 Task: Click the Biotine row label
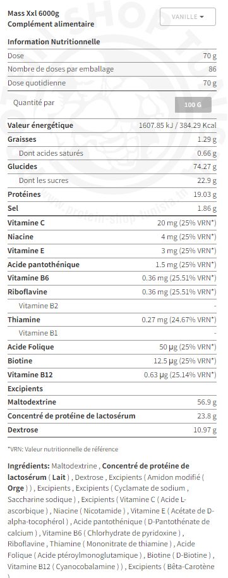[x=20, y=361]
